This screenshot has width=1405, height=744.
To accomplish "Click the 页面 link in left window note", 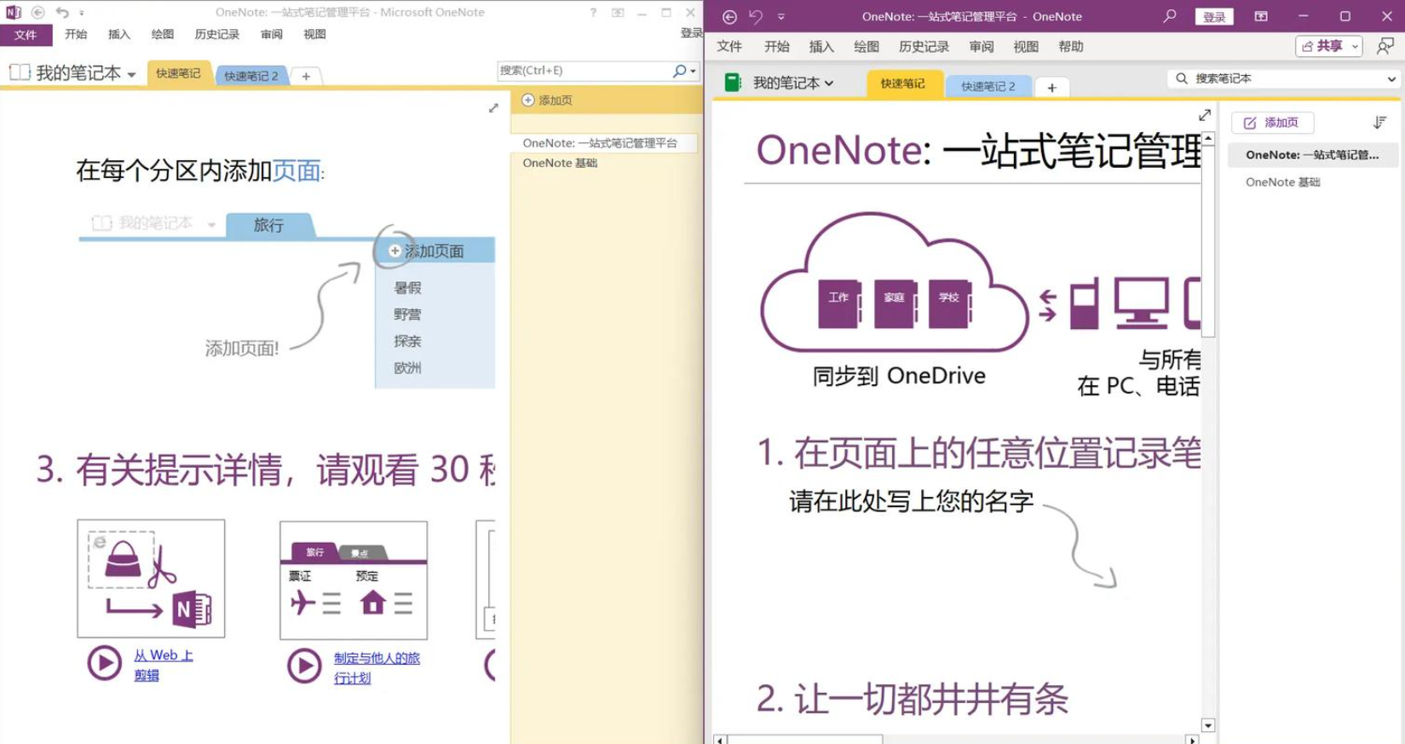I will 297,170.
